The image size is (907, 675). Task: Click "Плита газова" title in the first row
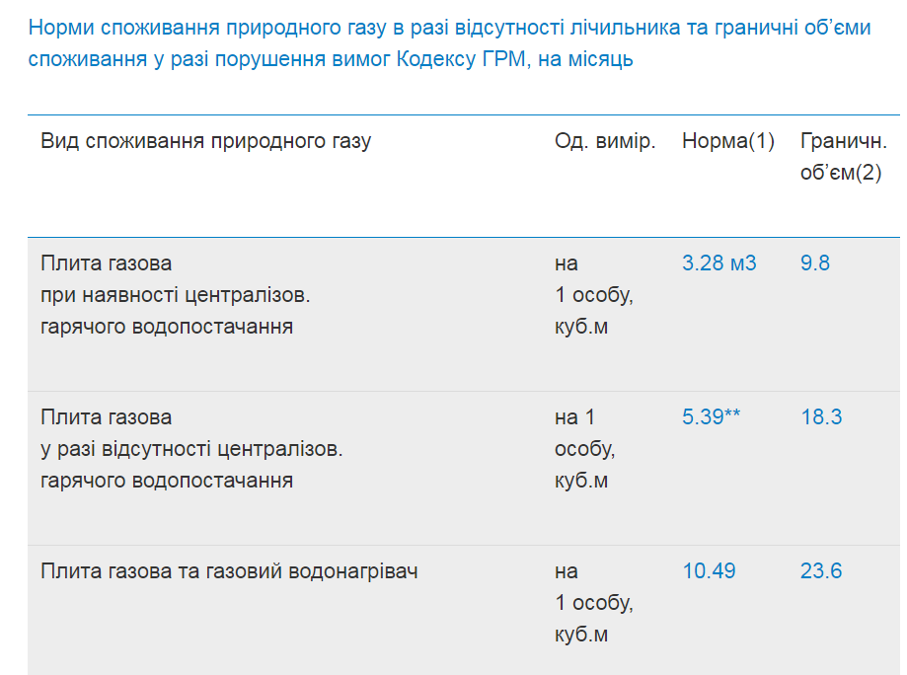point(106,263)
